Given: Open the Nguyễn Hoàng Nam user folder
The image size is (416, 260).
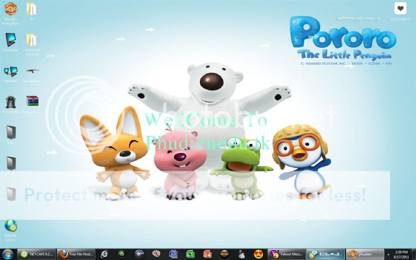Looking at the screenshot, I should coord(11,9).
